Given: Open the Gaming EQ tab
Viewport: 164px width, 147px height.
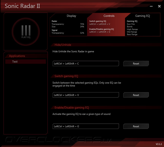Looking at the screenshot, I should [x=142, y=25].
